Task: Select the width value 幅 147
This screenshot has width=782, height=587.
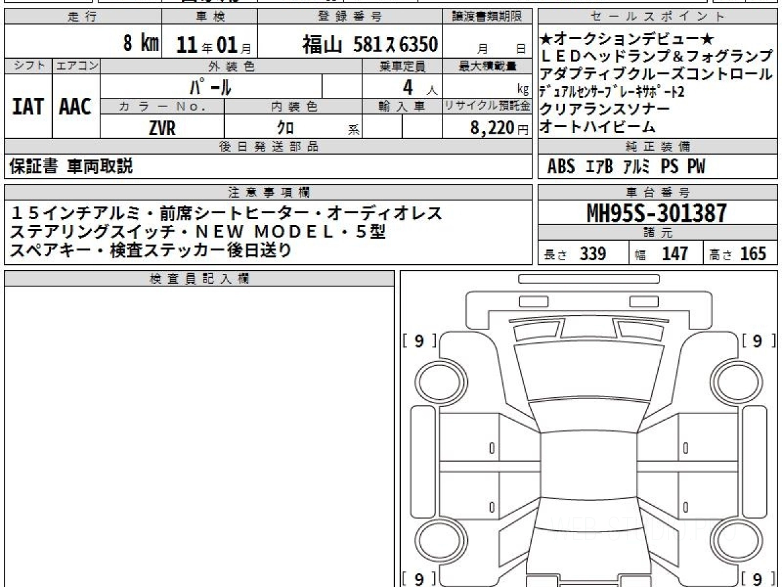Action: 662,254
